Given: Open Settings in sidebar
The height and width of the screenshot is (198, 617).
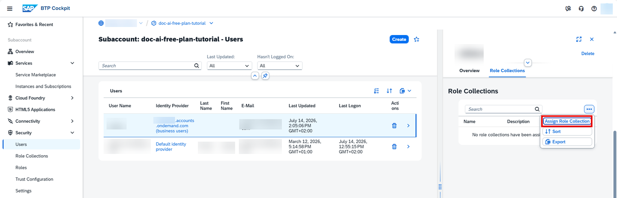Looking at the screenshot, I should point(24,191).
